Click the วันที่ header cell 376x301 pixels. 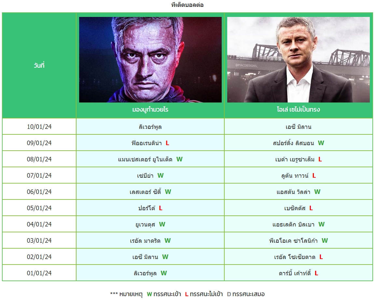[x=39, y=65]
